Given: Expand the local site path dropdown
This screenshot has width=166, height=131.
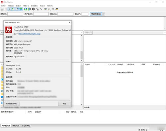Looking at the screenshot, I should (x=82, y=33).
